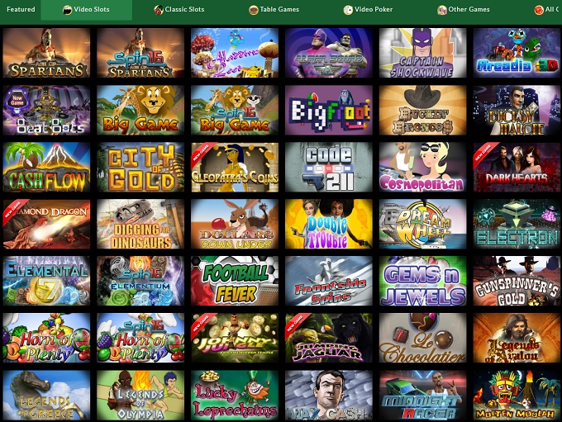Click the Table Games burger icon

tap(254, 10)
